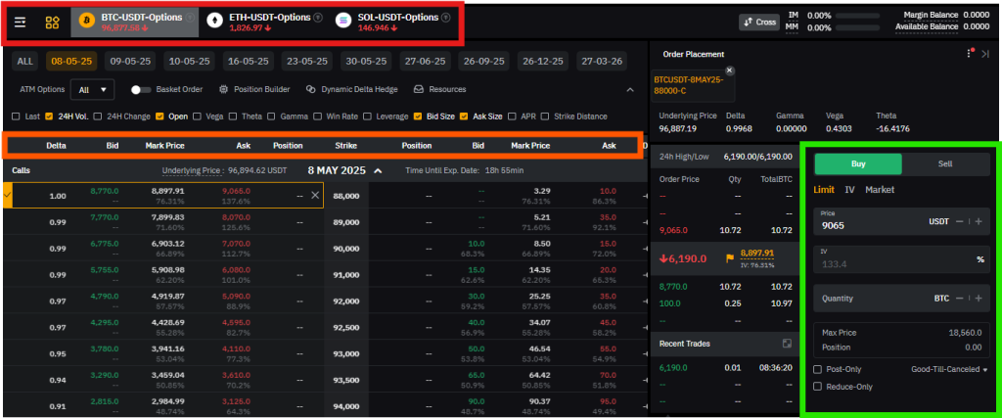Screen dimensions: 1002x418
Task: Open Order Placement three-dot menu
Action: [x=970, y=54]
